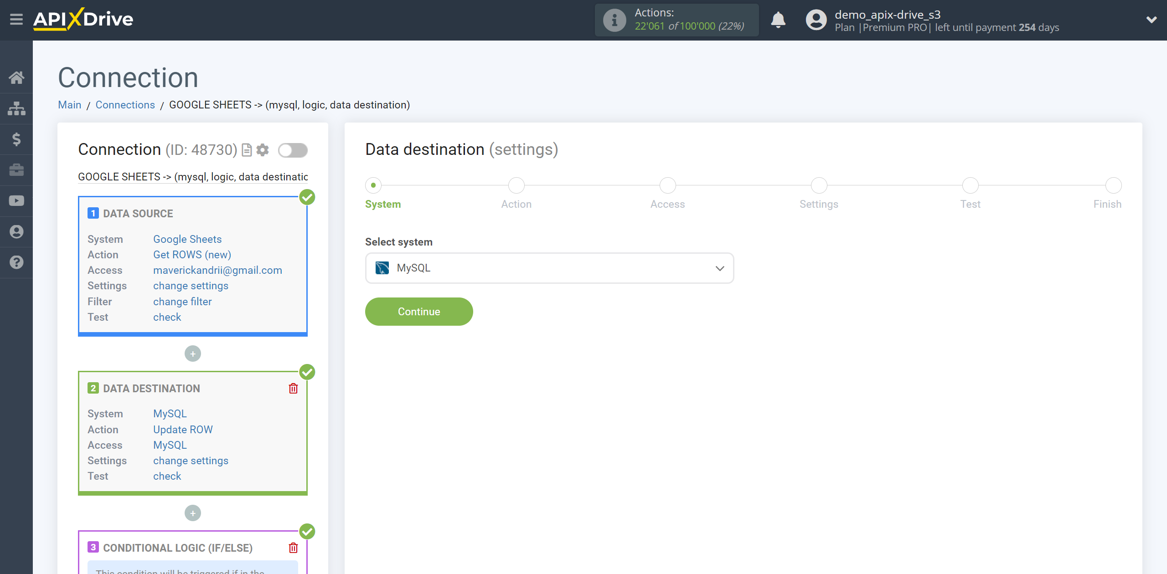Image resolution: width=1167 pixels, height=574 pixels.
Task: Open connection settings gear icon
Action: click(263, 150)
